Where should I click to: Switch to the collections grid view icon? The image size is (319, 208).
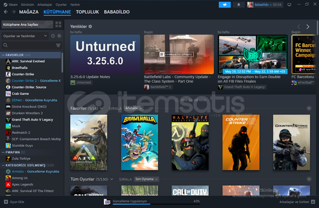pyautogui.click(x=59, y=24)
